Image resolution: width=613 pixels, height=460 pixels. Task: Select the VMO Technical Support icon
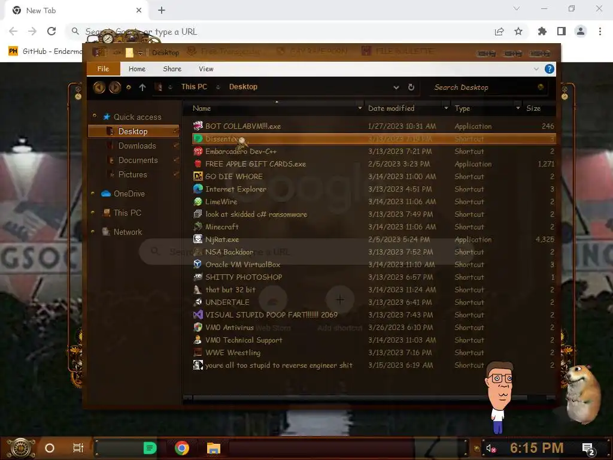pyautogui.click(x=198, y=340)
